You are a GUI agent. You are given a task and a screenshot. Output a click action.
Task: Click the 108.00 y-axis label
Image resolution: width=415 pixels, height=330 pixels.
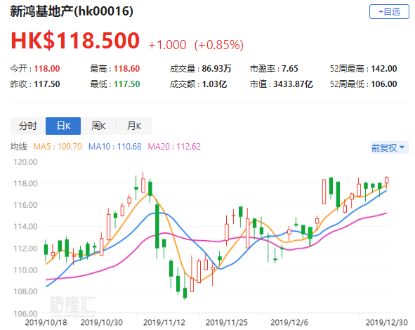[25, 291]
